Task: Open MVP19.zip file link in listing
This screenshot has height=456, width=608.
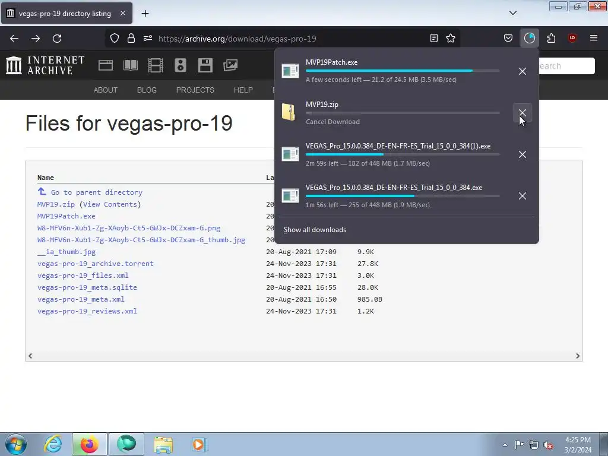Action: (x=56, y=204)
